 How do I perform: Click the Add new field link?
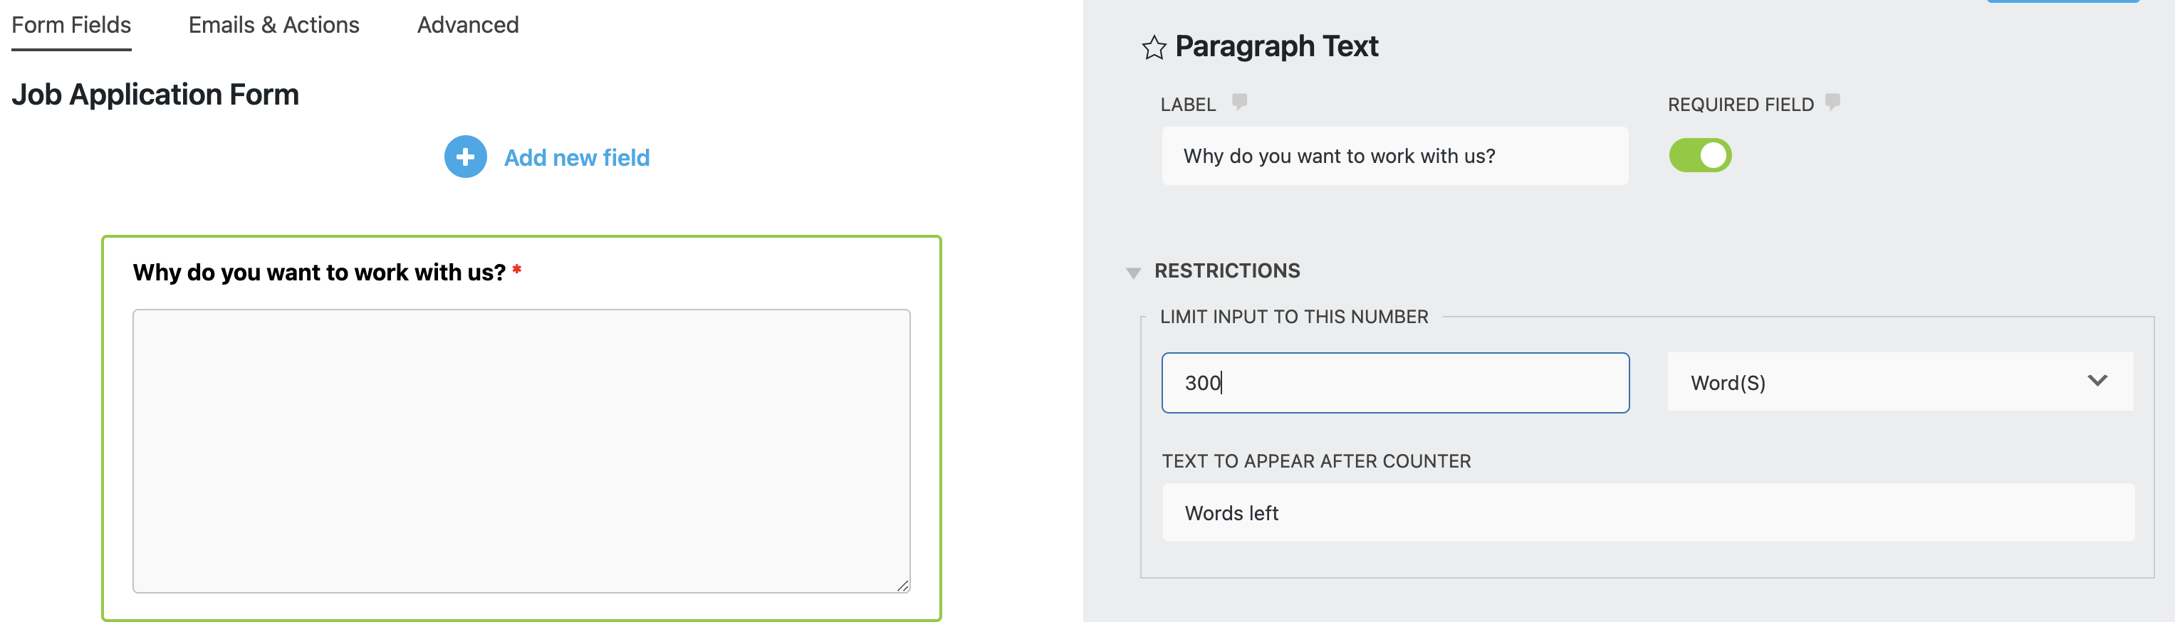[x=578, y=157]
